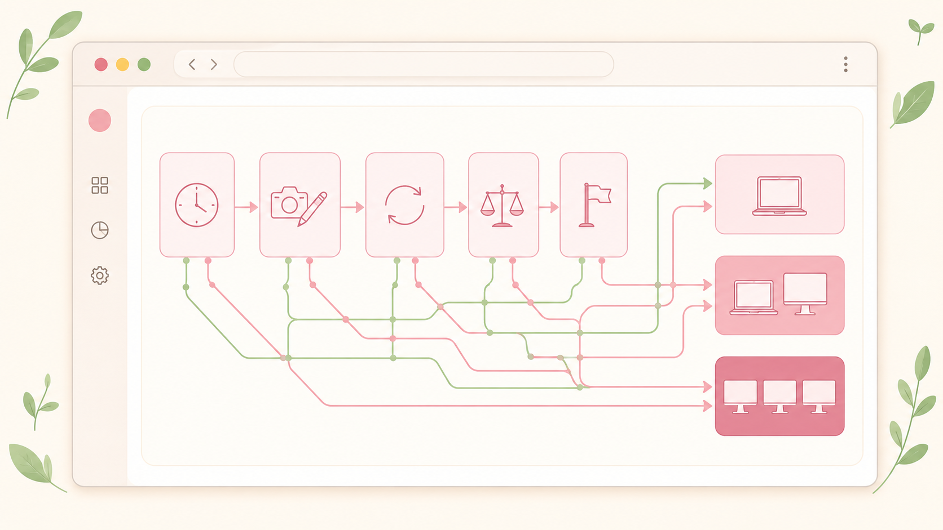Screen dimensions: 943x530
Task: Click the green port under the sync node
Action: click(x=397, y=261)
